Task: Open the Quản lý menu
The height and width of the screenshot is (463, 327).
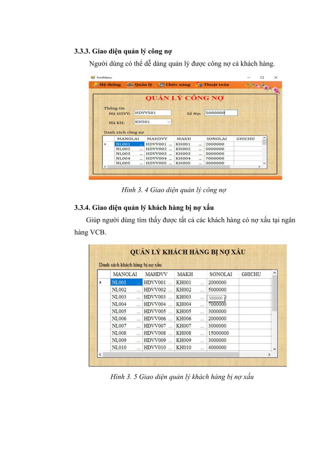Action: [x=139, y=85]
